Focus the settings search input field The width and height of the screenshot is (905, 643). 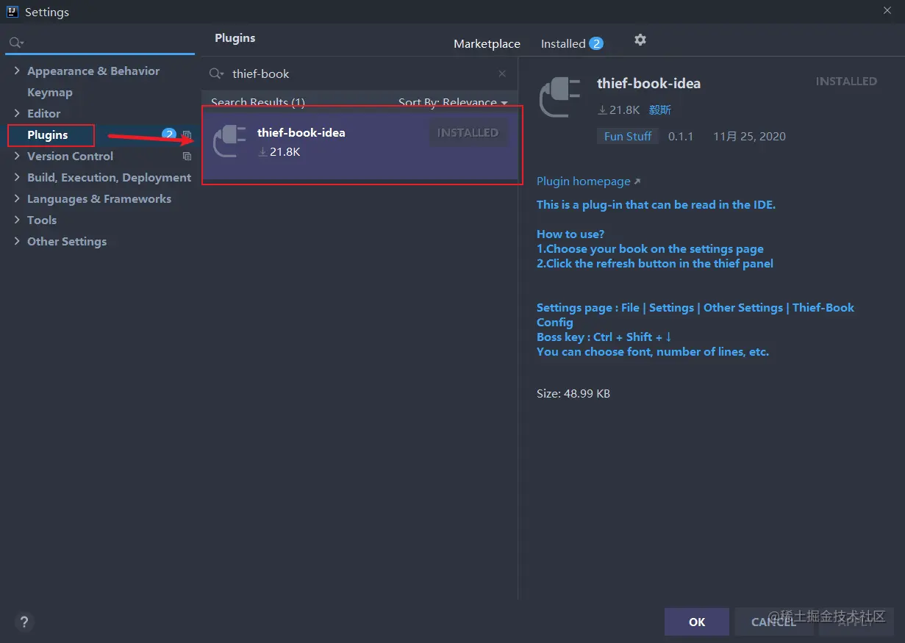tap(101, 43)
